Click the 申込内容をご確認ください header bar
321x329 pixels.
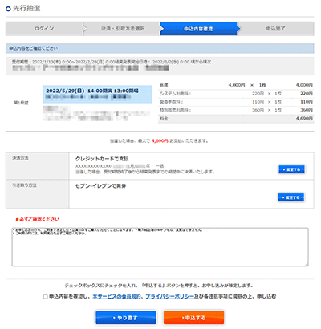pos(160,48)
